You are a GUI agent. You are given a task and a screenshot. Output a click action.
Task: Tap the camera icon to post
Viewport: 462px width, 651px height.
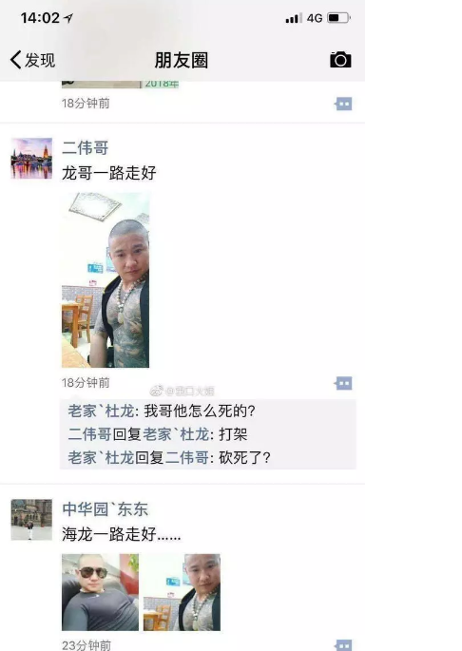point(340,60)
